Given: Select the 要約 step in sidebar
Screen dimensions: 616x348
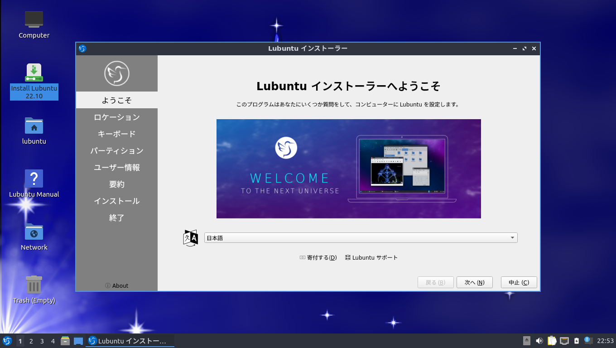Looking at the screenshot, I should click(x=117, y=184).
